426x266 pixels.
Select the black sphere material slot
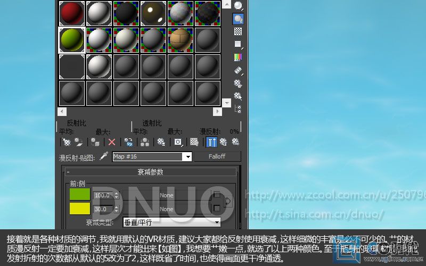(x=126, y=13)
